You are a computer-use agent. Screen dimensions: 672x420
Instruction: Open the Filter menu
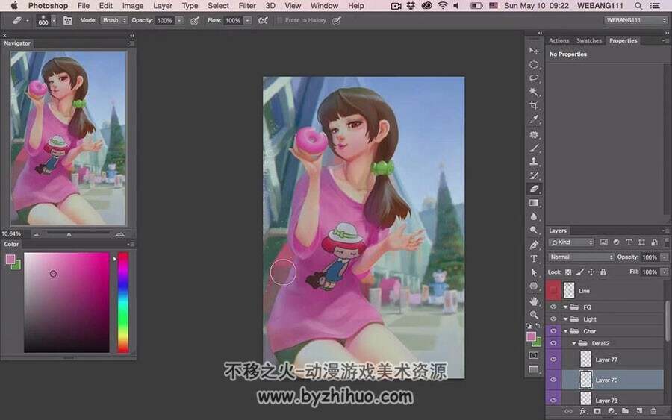(247, 5)
